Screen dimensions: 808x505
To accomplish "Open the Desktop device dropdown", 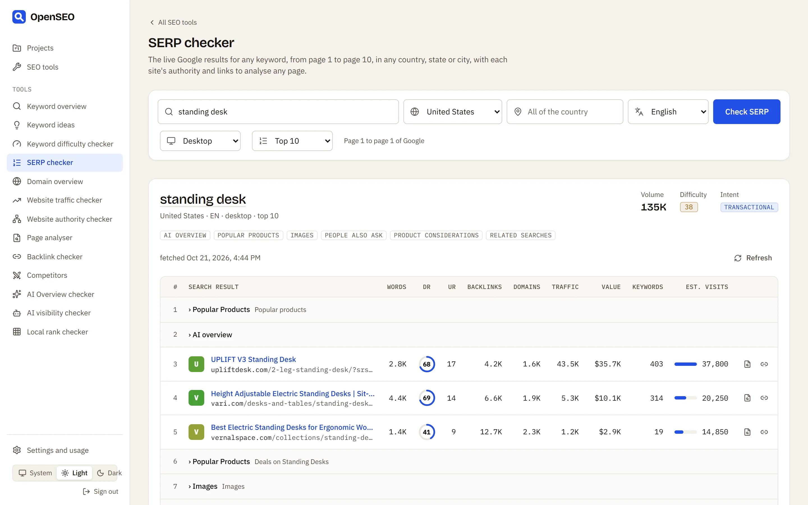I will tap(200, 141).
